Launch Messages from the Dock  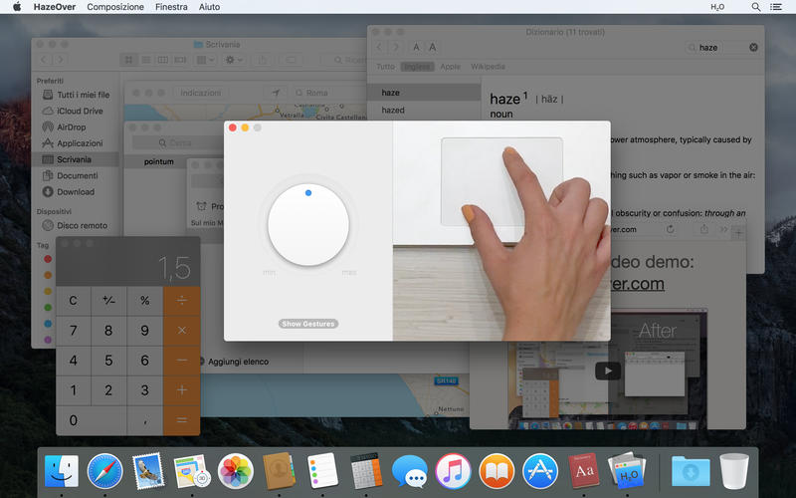[410, 471]
